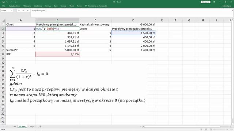The image size is (234, 131).
Task: Click cell B7 with 5 000,00 zł
Action: point(57,50)
